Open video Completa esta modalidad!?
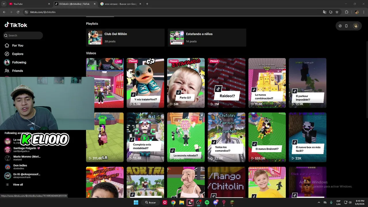The image size is (368, 207). (x=145, y=137)
